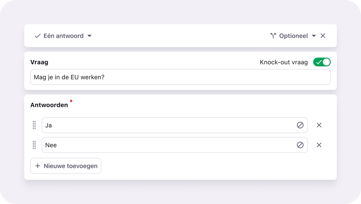Expand the answer type chevron
This screenshot has height=204, width=361.
(89, 36)
